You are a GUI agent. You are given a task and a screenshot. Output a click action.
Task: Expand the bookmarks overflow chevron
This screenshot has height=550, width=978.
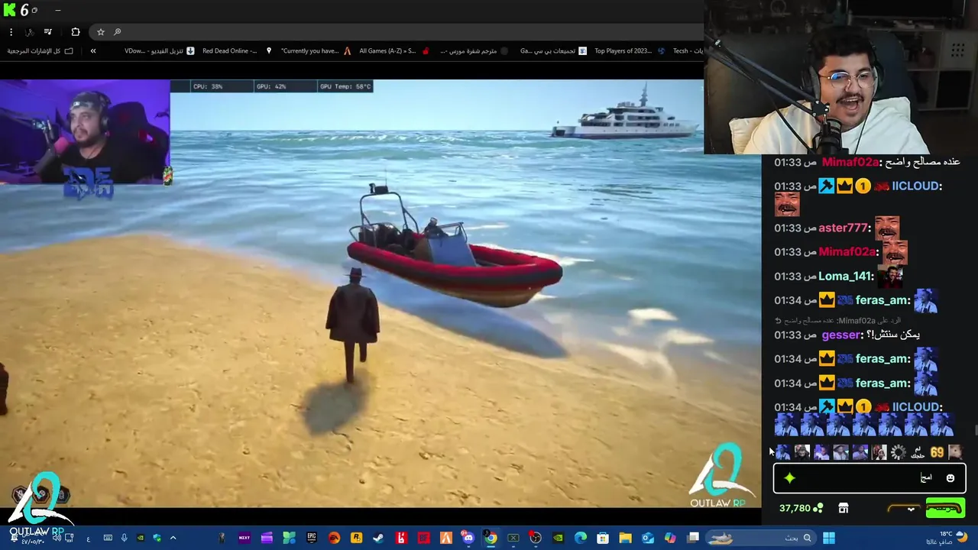pos(93,51)
